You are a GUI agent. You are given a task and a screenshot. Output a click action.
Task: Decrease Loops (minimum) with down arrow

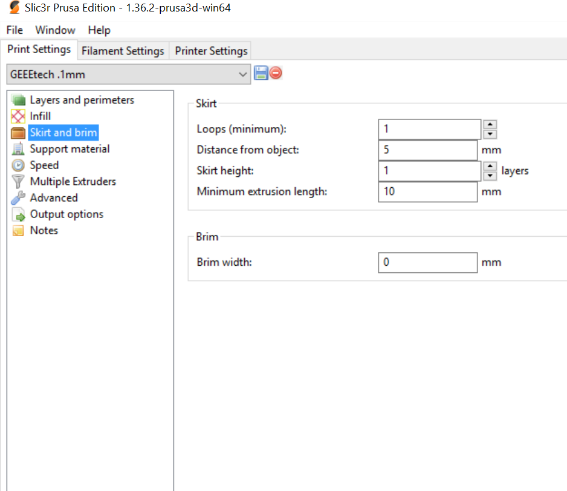tap(490, 134)
